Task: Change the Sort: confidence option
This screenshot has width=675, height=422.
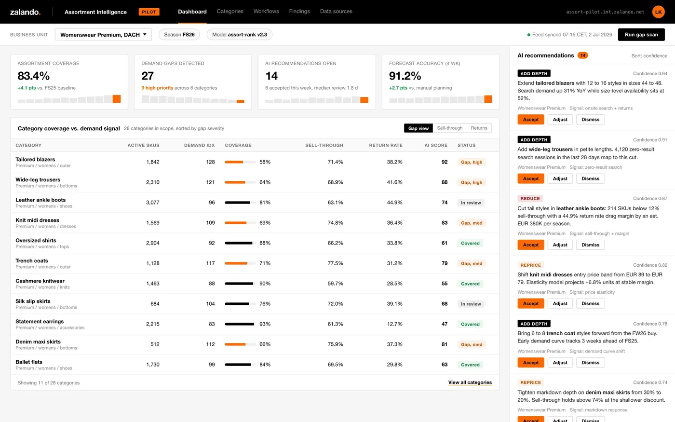Action: tap(649, 56)
